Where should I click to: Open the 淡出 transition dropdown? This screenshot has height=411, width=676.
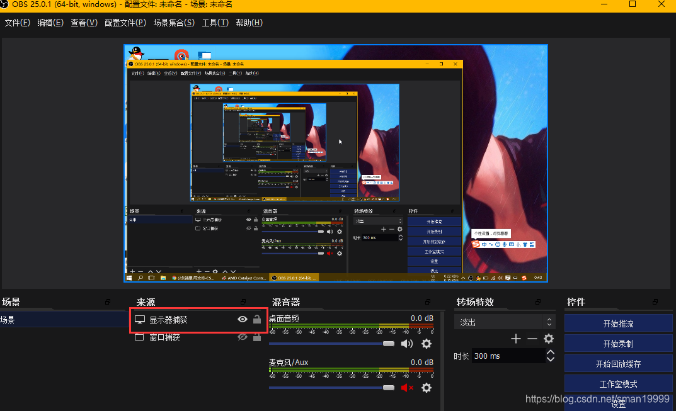click(505, 322)
